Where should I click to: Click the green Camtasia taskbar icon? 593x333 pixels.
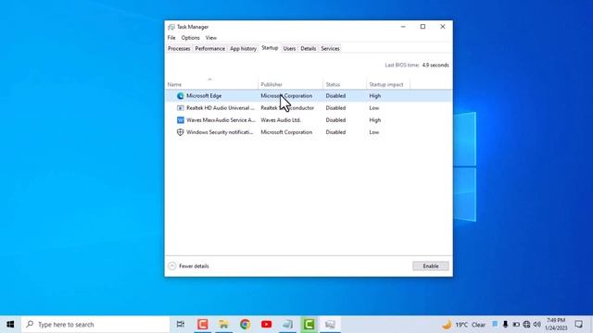(309, 325)
